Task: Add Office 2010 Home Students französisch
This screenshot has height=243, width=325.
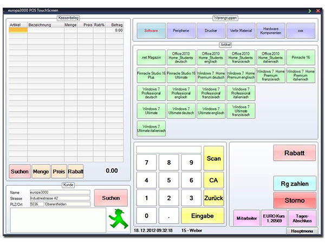Action: tap(241, 57)
